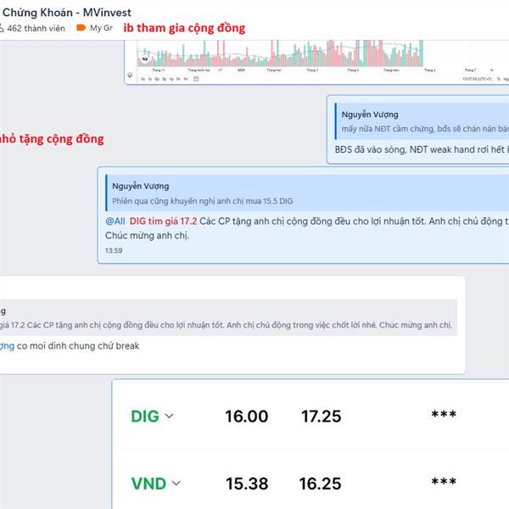Reveal hidden *** value in VND row
This screenshot has height=509, width=509.
tap(444, 482)
